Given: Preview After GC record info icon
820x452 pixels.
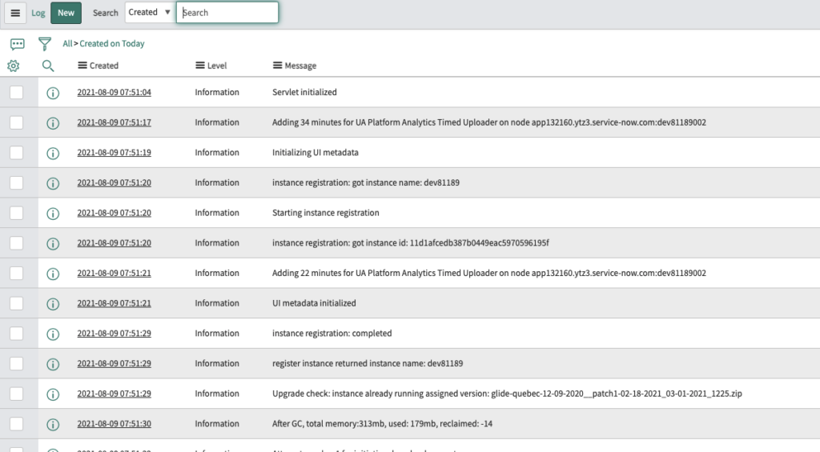Looking at the screenshot, I should click(53, 424).
